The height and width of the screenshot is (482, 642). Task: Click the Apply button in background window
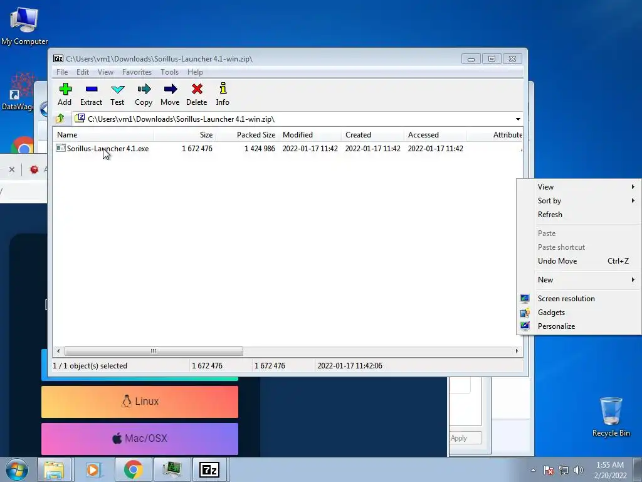pyautogui.click(x=466, y=437)
